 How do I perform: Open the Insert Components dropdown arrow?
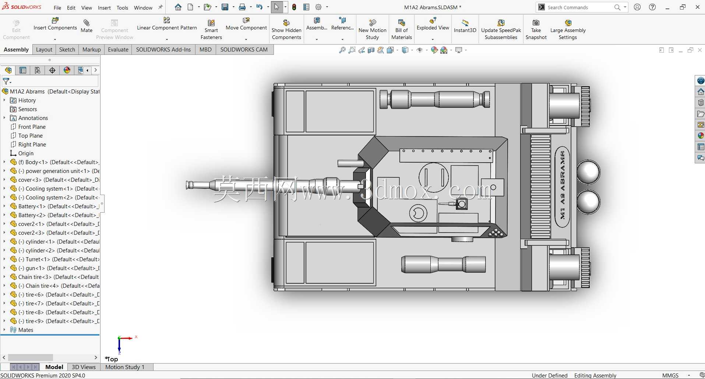pos(55,39)
